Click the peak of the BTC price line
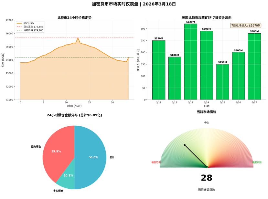Image resolution: width=268 pixels, height=199 pixels. (78, 38)
